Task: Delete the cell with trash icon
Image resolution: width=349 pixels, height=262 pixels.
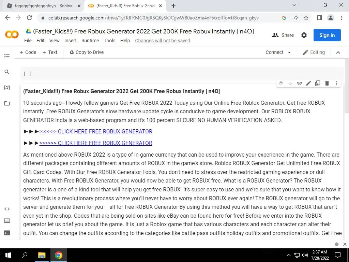Action: click(327, 83)
